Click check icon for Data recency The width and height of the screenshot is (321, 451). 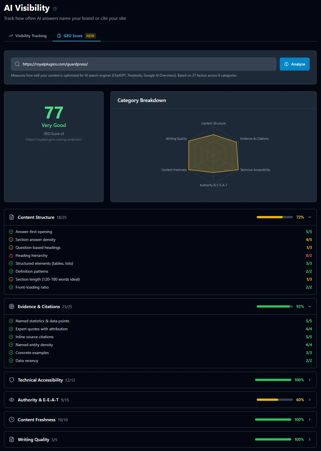[11, 361]
